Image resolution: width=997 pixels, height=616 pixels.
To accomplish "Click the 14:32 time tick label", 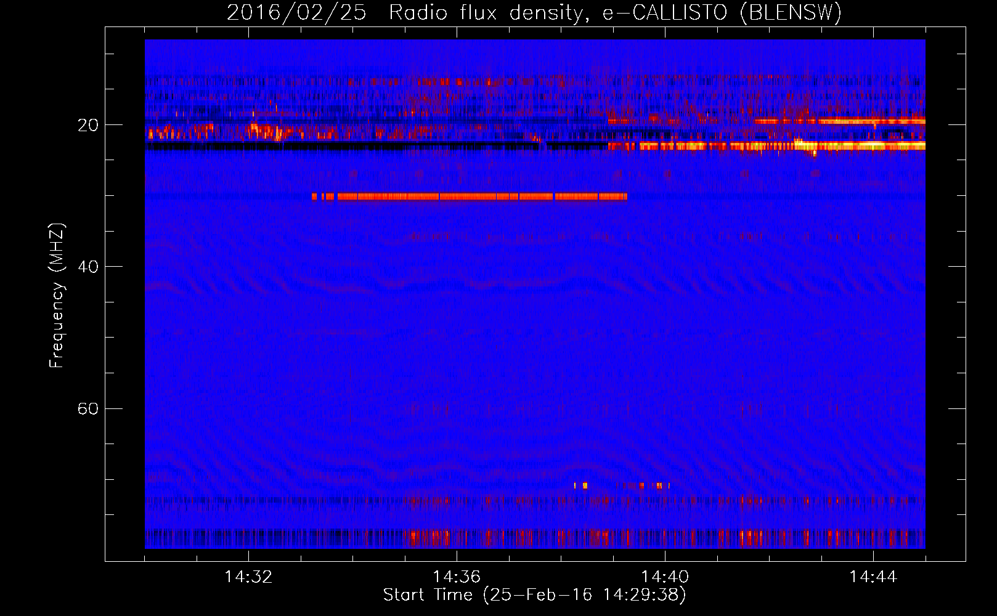I will click(248, 577).
